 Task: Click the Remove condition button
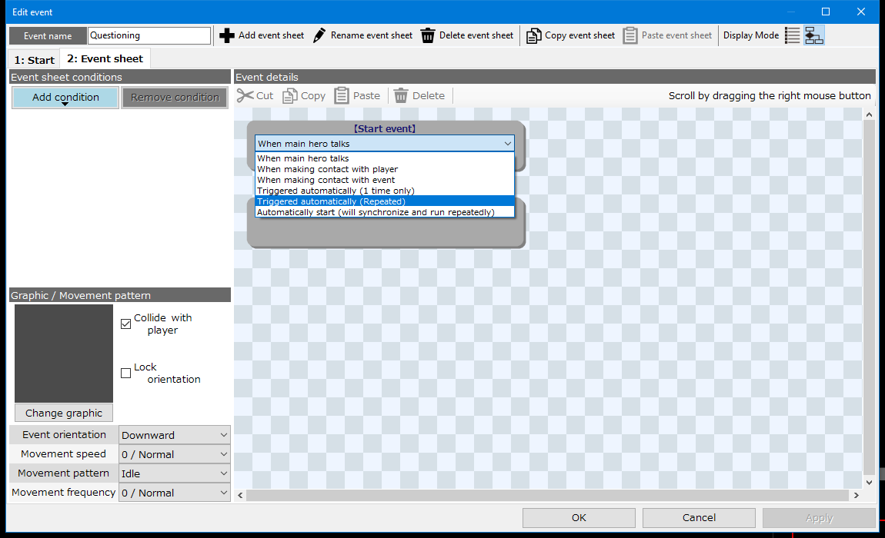(x=175, y=98)
